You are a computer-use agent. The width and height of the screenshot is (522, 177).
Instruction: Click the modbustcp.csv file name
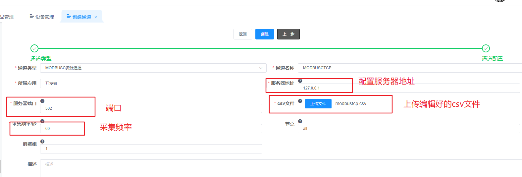pos(351,104)
